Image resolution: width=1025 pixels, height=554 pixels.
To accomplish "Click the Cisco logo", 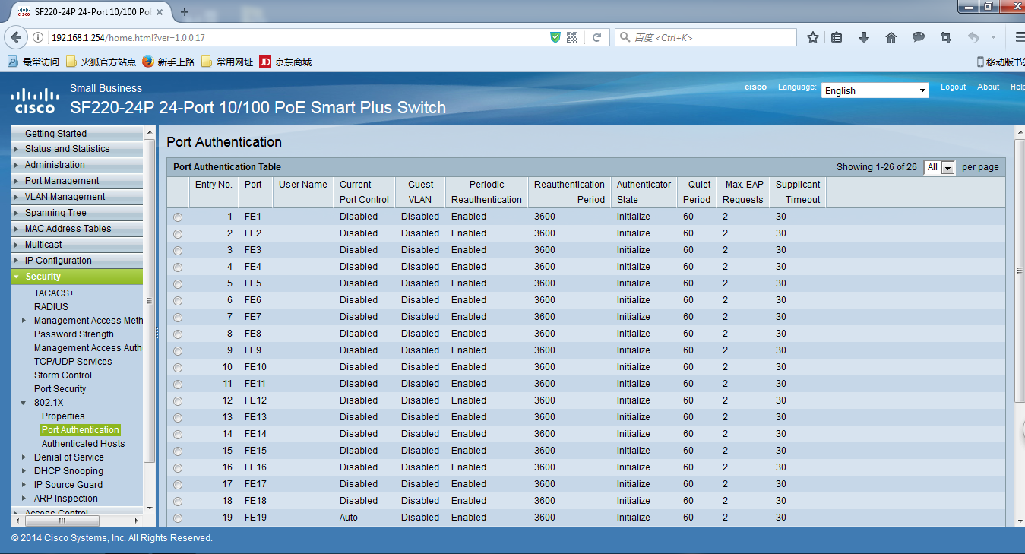I will [x=34, y=101].
